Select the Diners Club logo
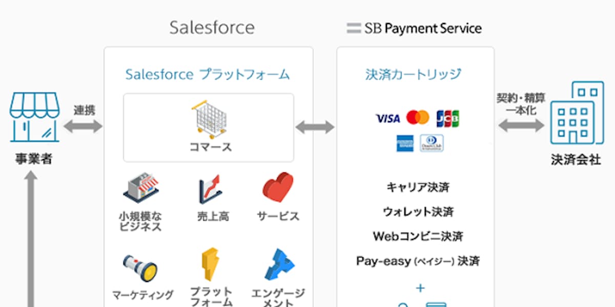The image size is (615, 307). click(x=432, y=143)
